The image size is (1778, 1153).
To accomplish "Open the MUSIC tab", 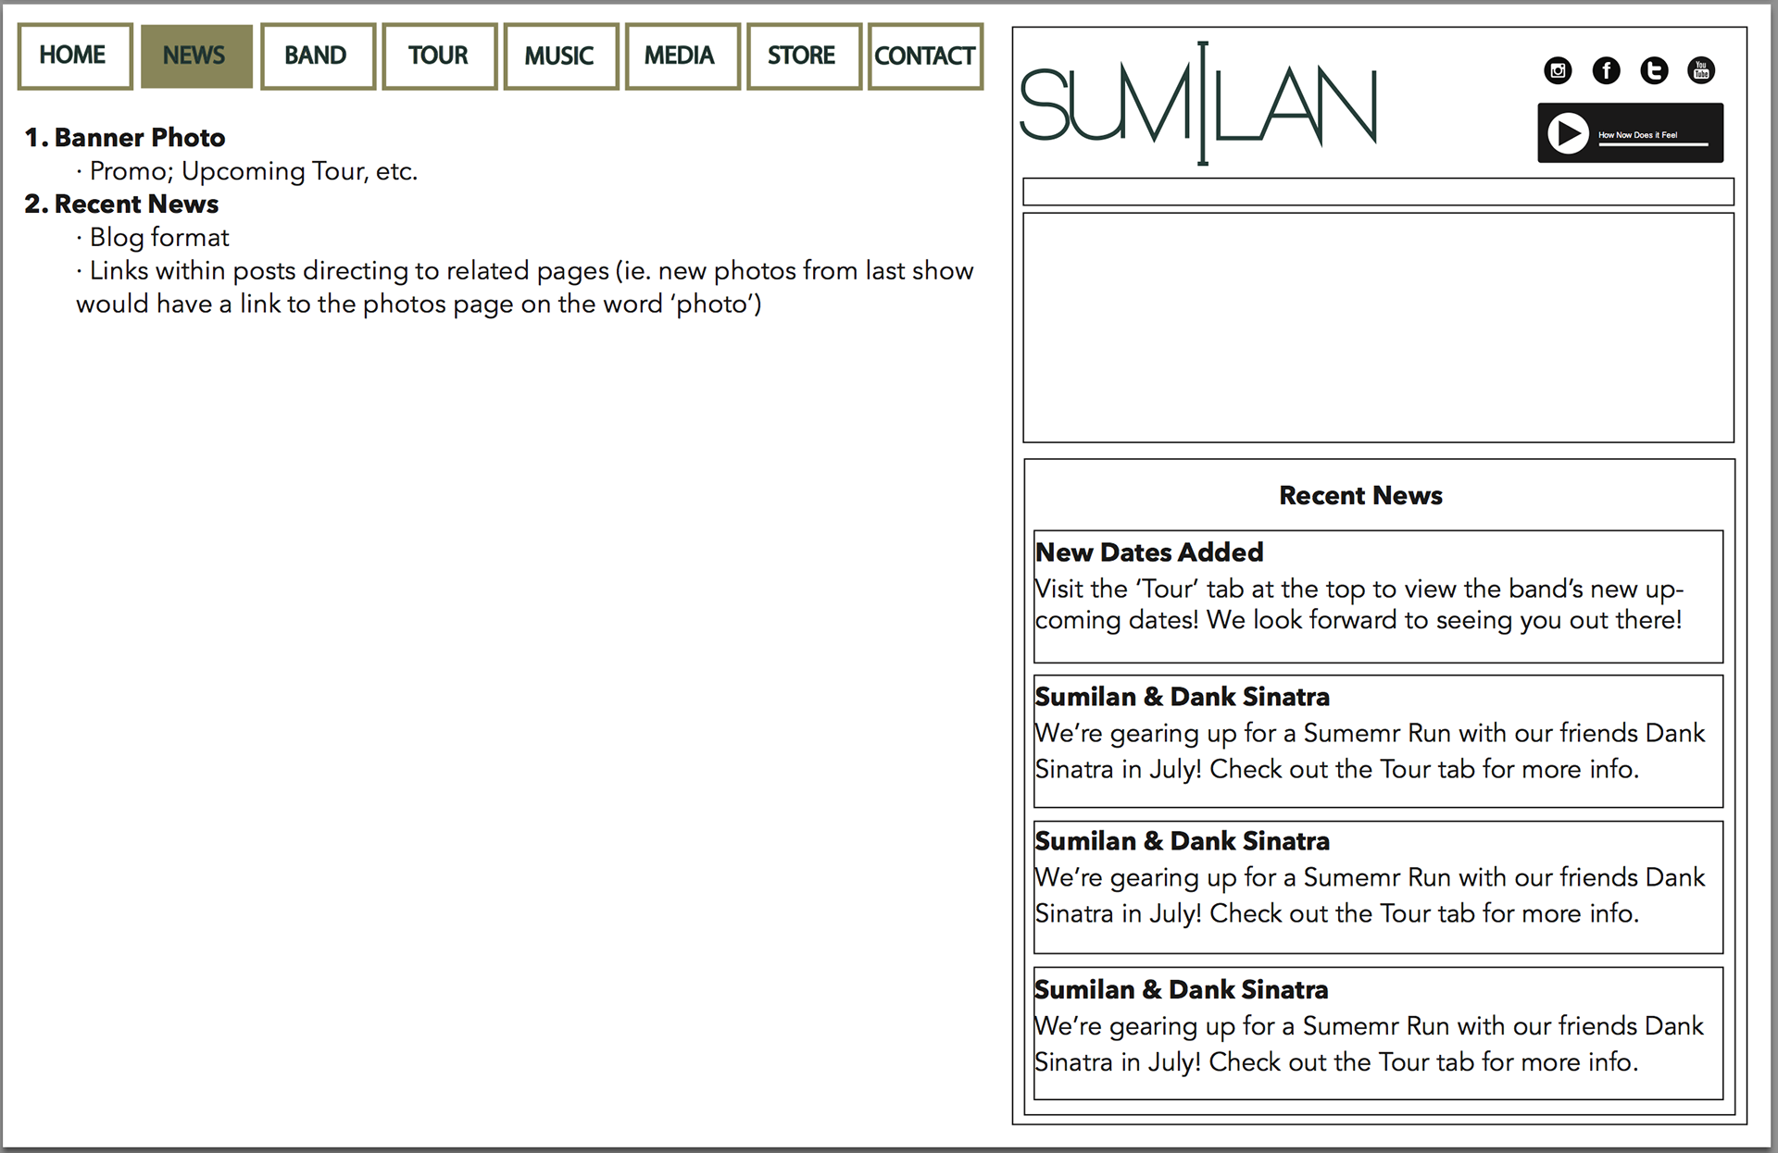I will click(x=560, y=56).
